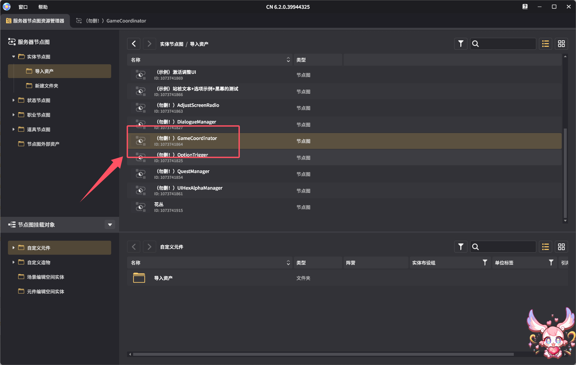Image resolution: width=576 pixels, height=365 pixels.
Task: Collapse the 实体节点图 tree folder
Action: coord(13,57)
